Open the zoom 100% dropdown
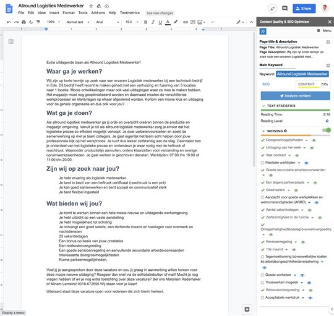The image size is (334, 316). 53,22
